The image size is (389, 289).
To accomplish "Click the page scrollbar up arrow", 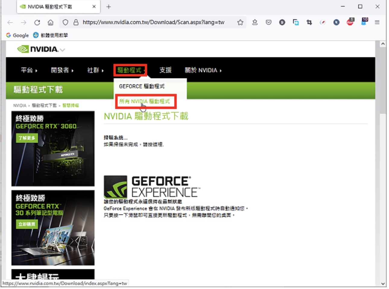I will coord(383,44).
